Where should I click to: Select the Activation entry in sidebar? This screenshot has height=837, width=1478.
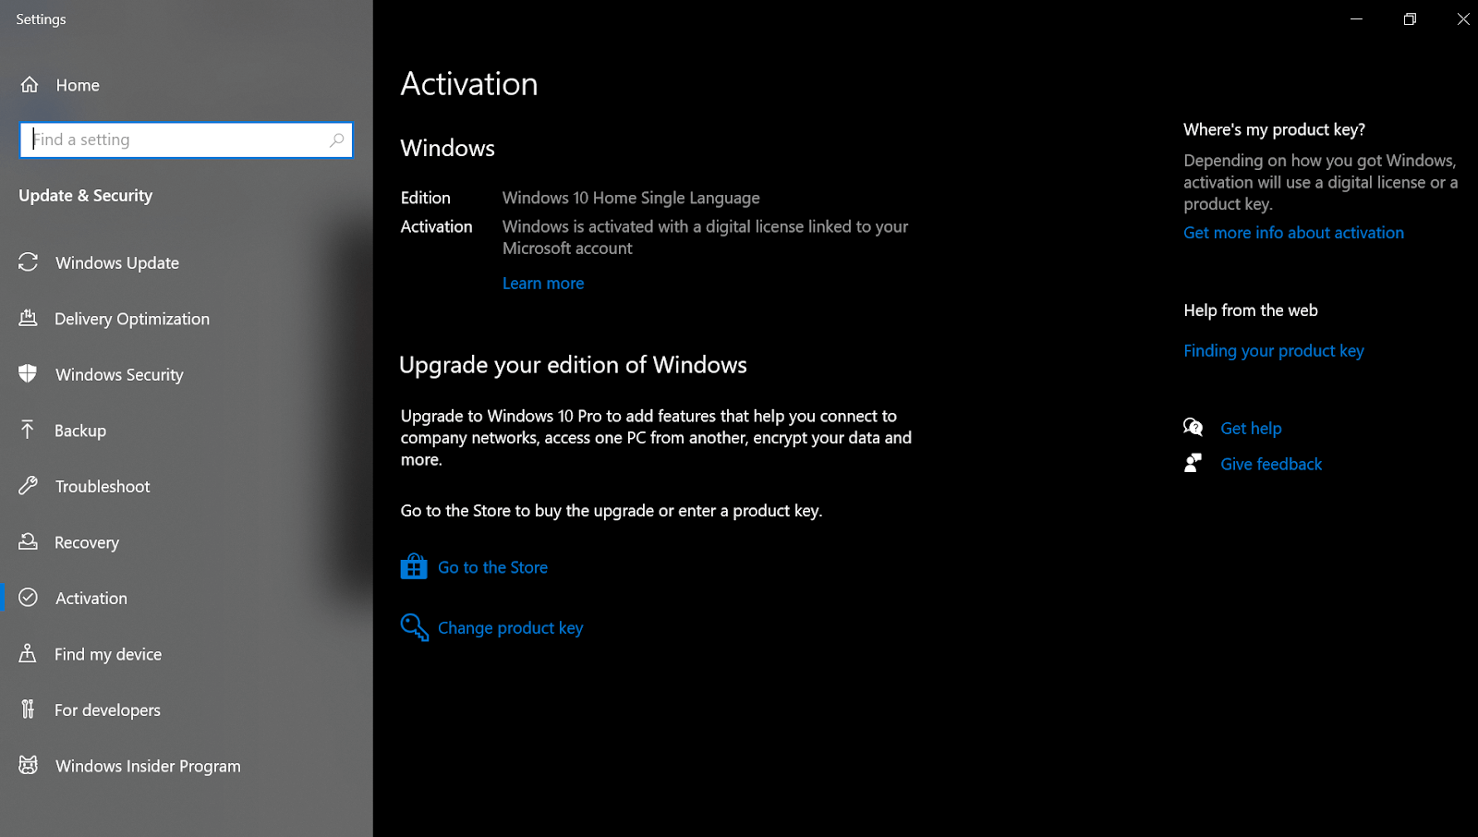coord(90,598)
